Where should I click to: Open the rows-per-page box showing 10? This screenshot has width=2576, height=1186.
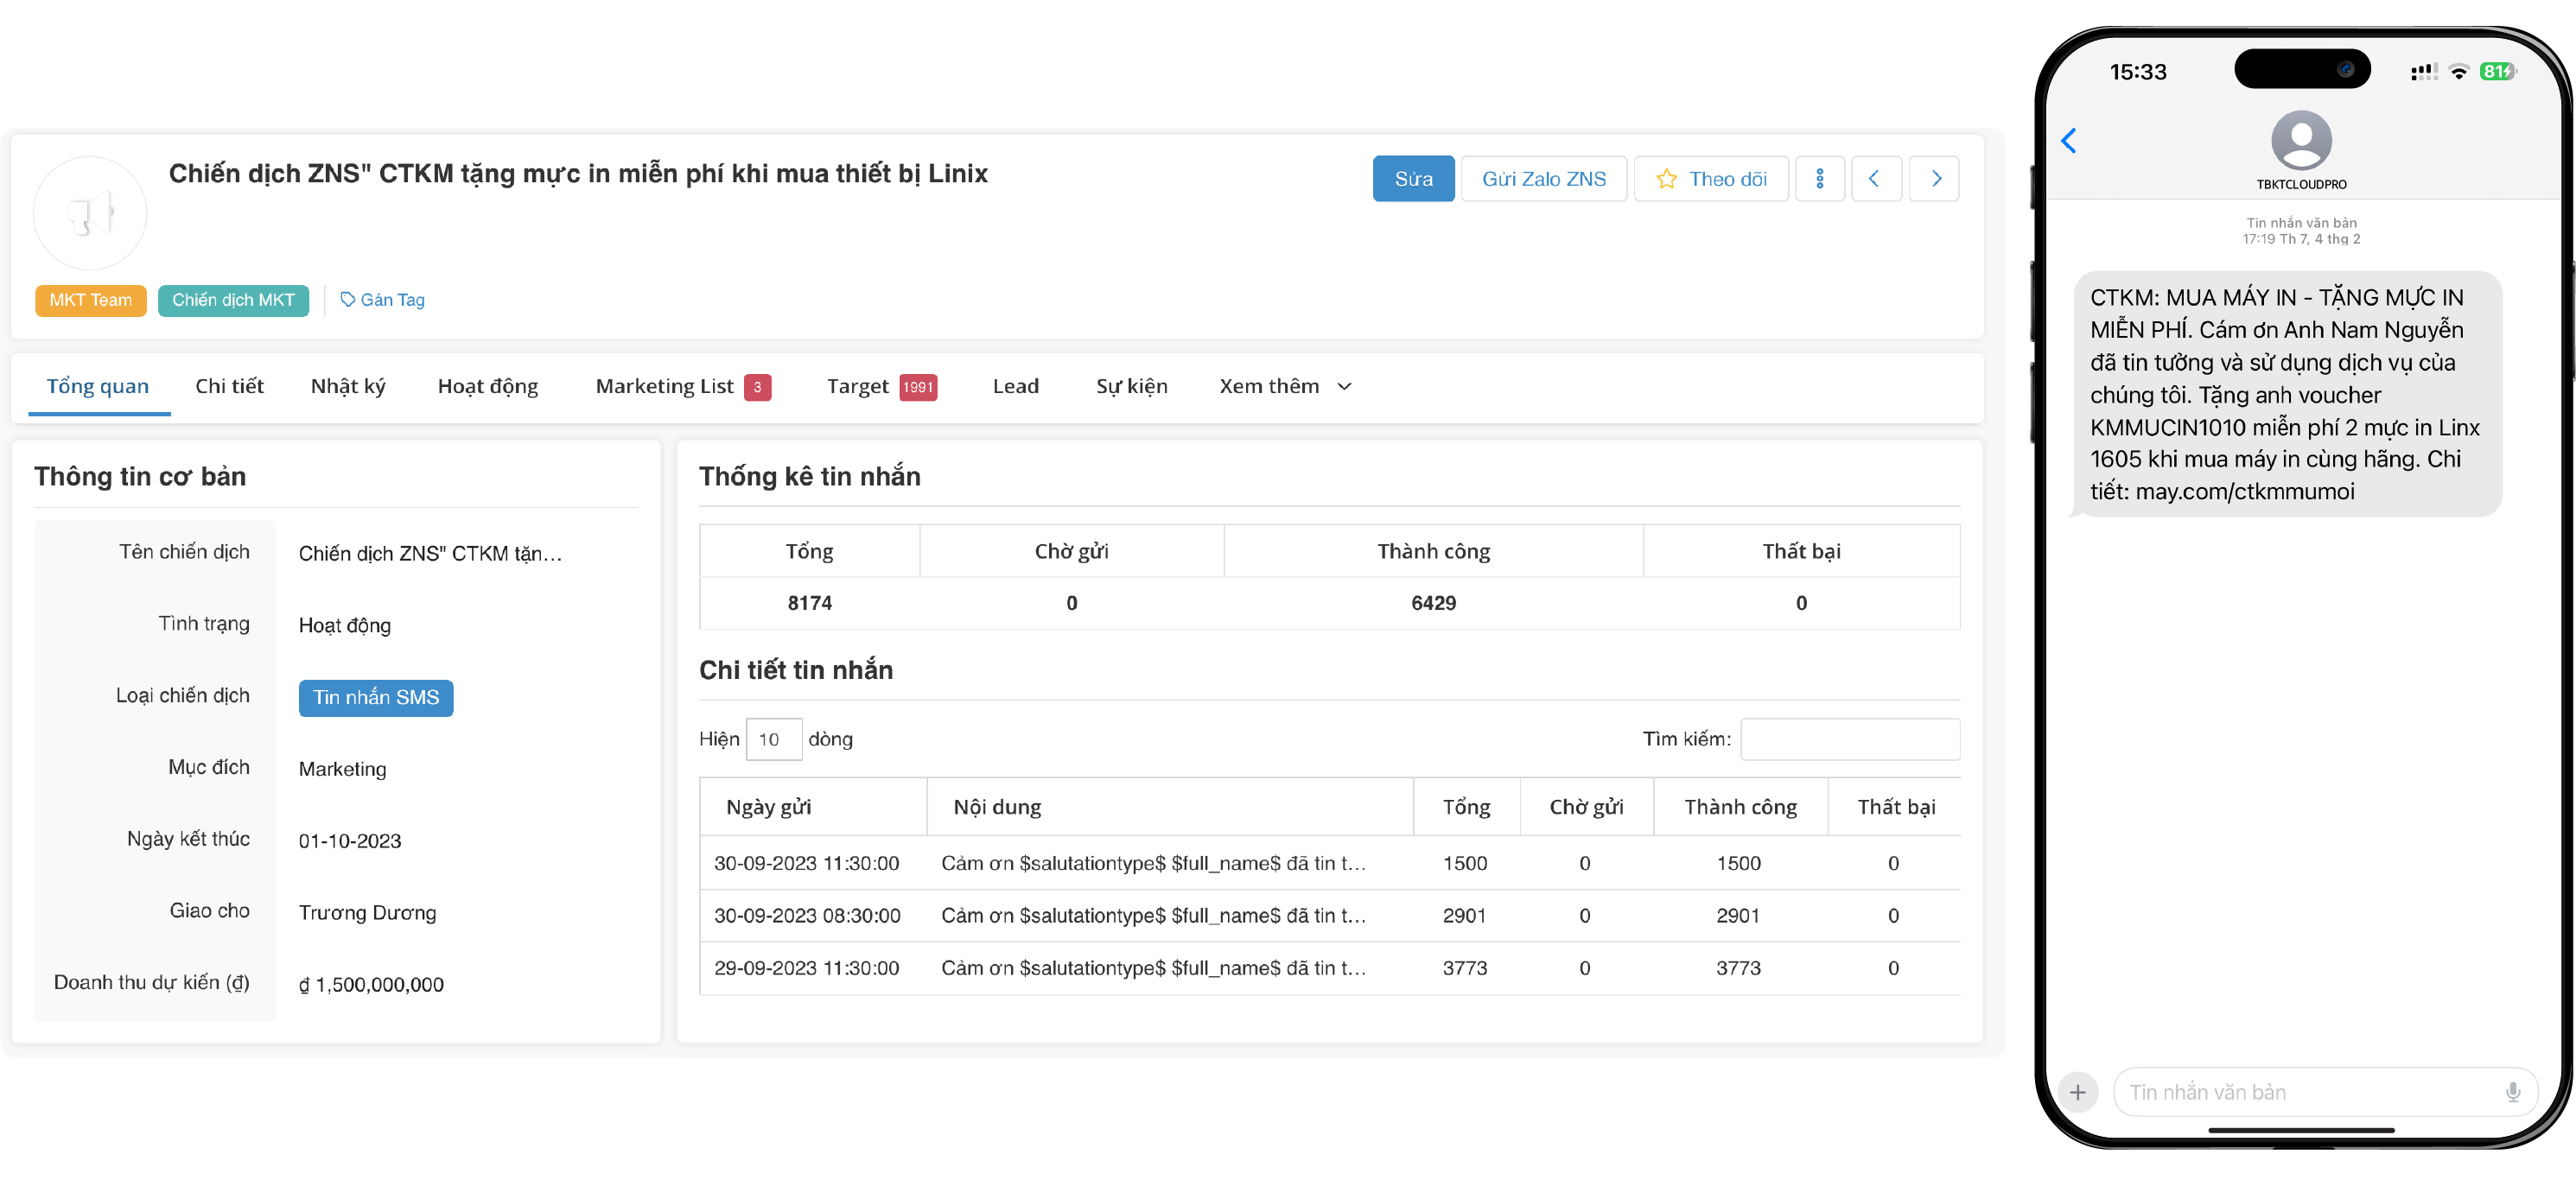click(773, 739)
